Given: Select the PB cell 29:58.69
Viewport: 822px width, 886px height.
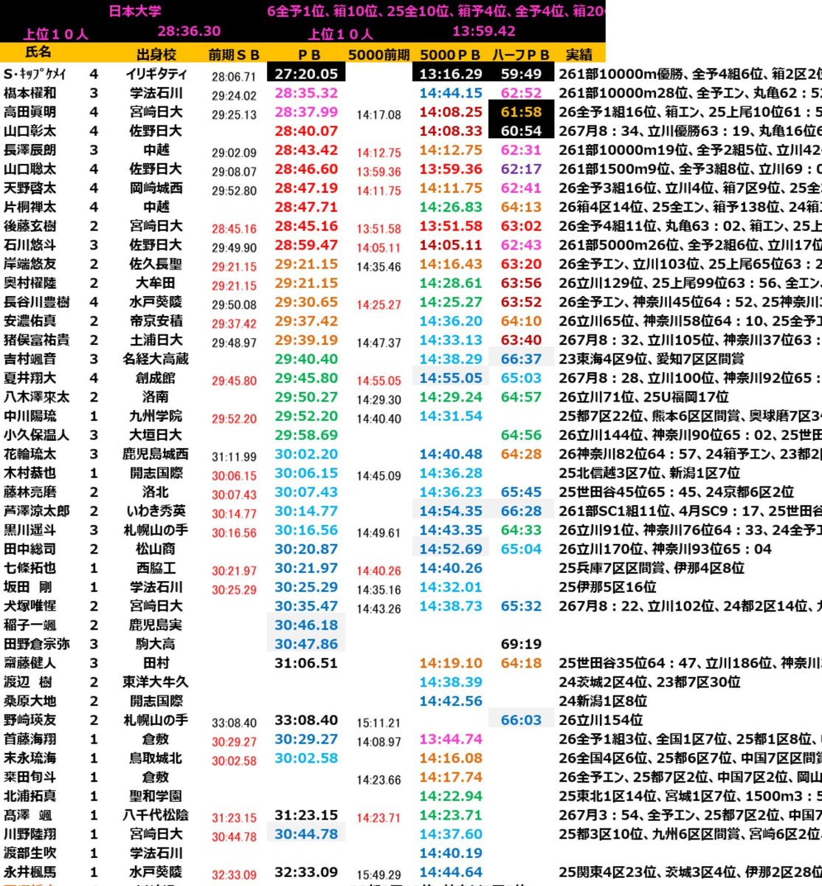Looking at the screenshot, I should [306, 435].
